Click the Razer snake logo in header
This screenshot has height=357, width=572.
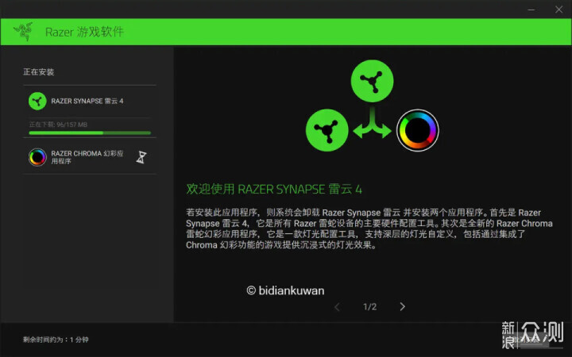coord(23,31)
